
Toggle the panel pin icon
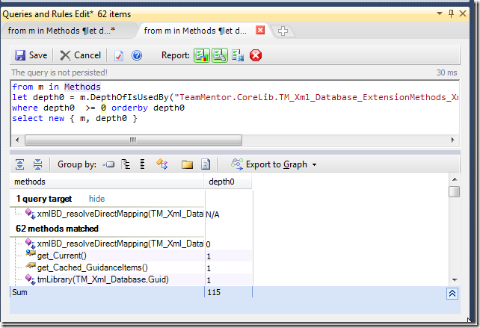[x=451, y=13]
